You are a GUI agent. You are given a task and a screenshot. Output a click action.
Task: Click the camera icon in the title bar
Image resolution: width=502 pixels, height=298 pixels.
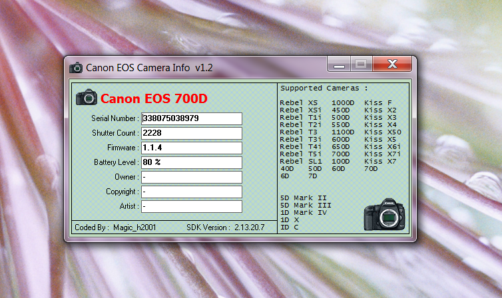(76, 67)
